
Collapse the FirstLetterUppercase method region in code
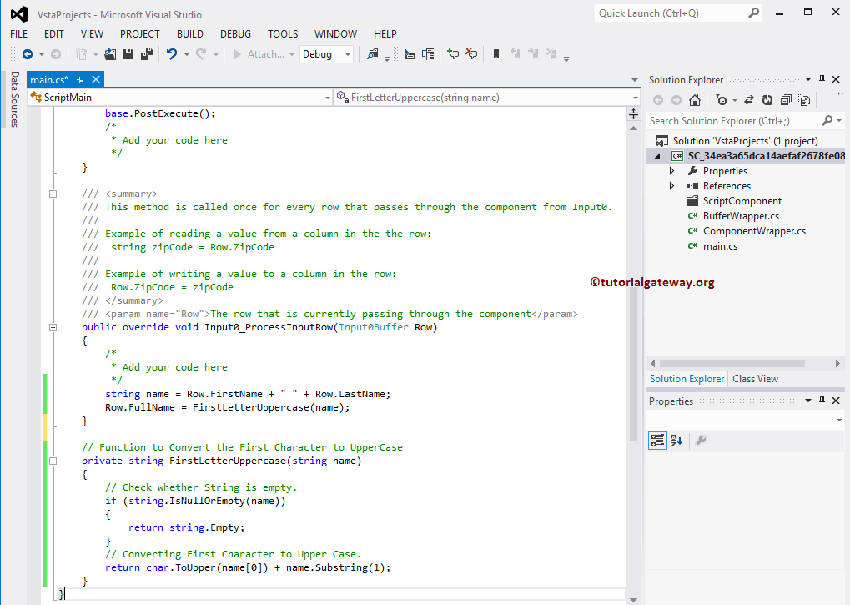coord(53,460)
